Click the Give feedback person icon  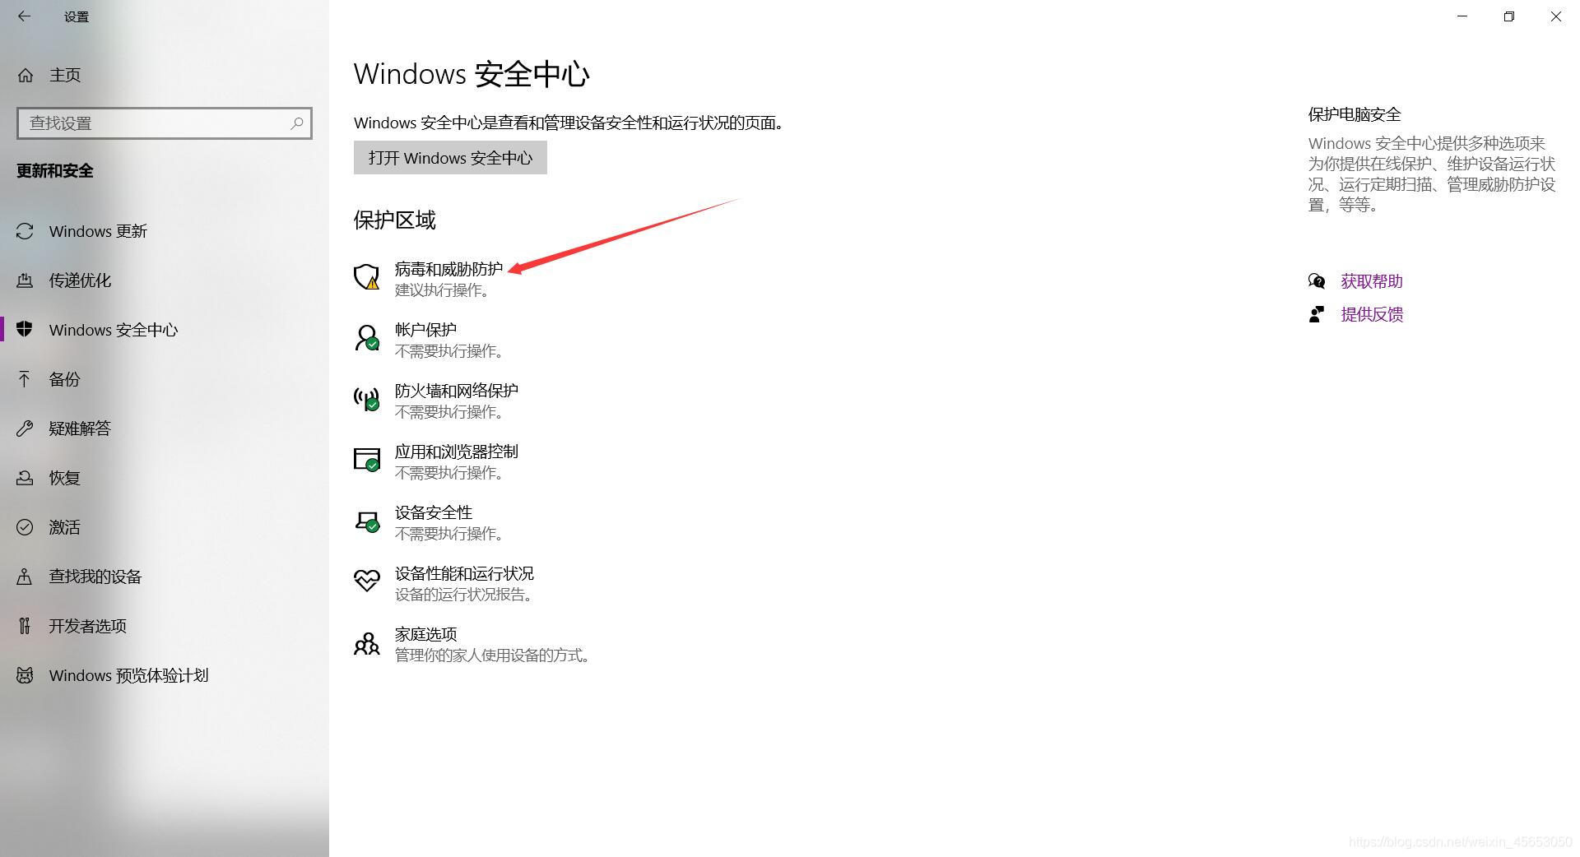1317,314
